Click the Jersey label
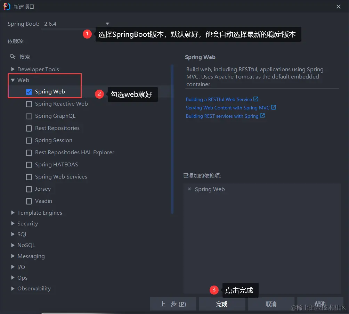The width and height of the screenshot is (349, 314). pyautogui.click(x=43, y=189)
